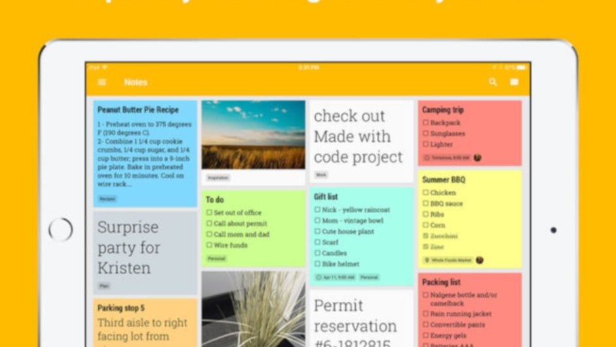Tap Personal label on Gift list note
This screenshot has height=347, width=616.
(369, 277)
